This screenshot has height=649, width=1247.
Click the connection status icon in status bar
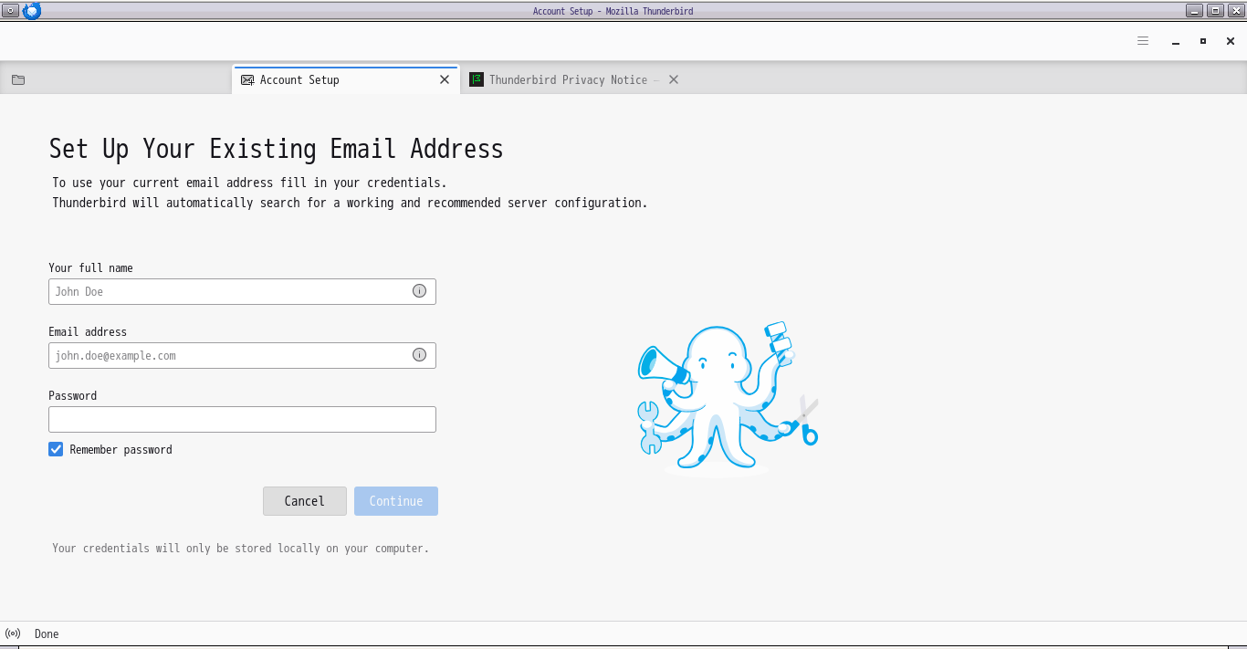[13, 633]
